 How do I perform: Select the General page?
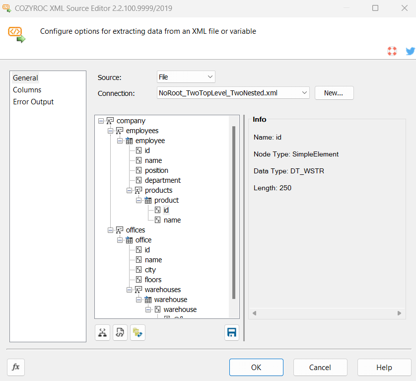click(25, 78)
